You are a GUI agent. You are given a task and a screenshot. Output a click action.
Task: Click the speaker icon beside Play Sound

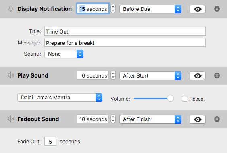click(x=10, y=75)
